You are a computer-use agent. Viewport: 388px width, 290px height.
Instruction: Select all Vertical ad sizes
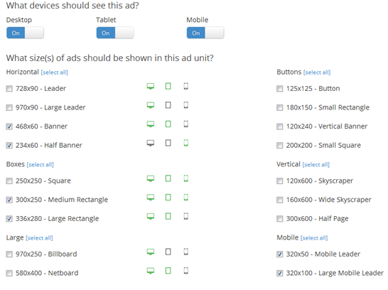pos(316,165)
